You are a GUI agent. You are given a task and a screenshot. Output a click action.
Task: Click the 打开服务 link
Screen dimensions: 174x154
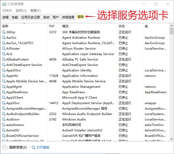(43, 147)
